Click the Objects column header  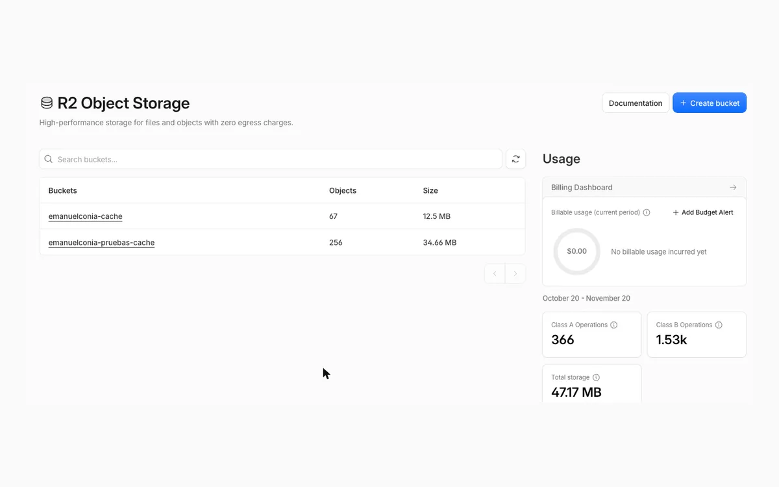[343, 191]
